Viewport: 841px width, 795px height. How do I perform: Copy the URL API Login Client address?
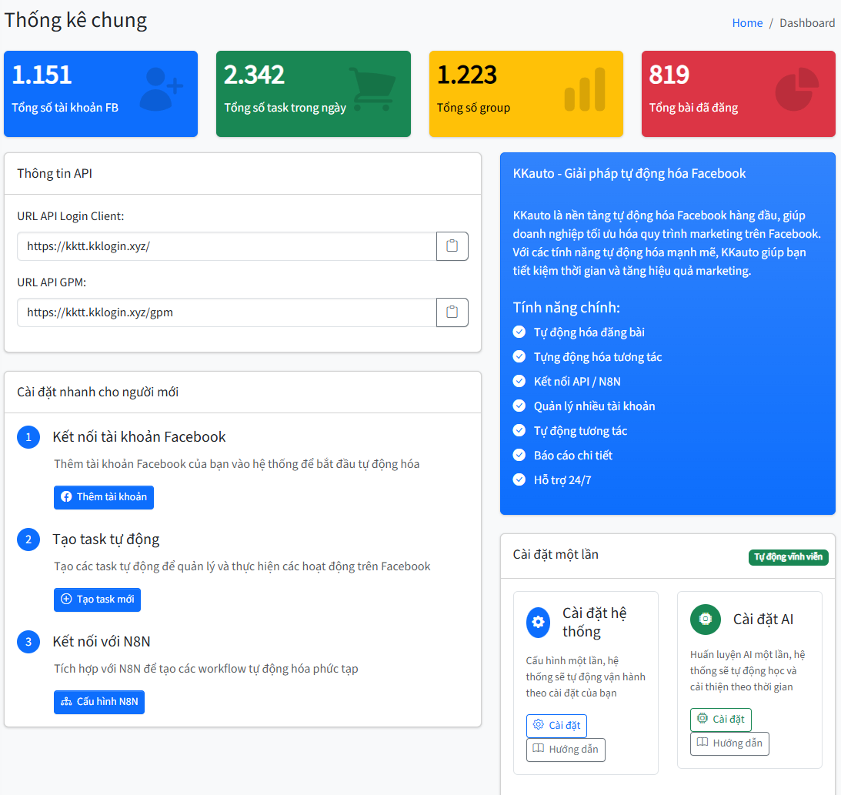[452, 246]
